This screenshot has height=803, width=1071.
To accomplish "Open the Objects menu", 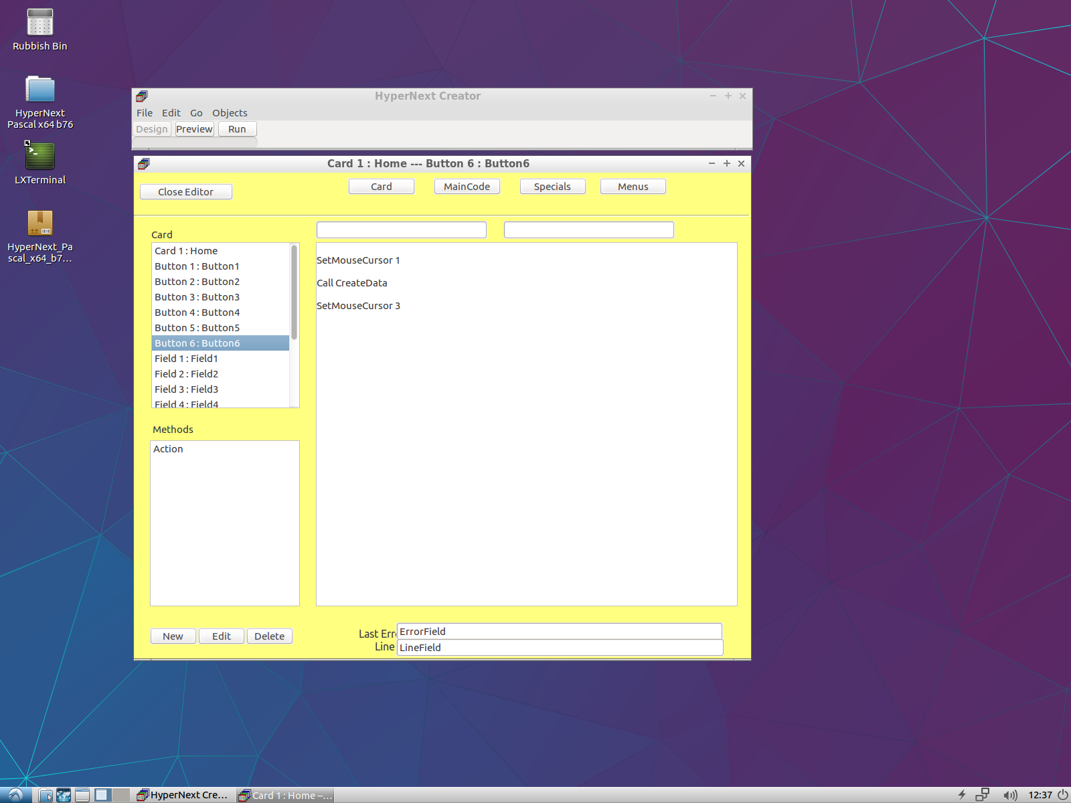I will tap(230, 113).
